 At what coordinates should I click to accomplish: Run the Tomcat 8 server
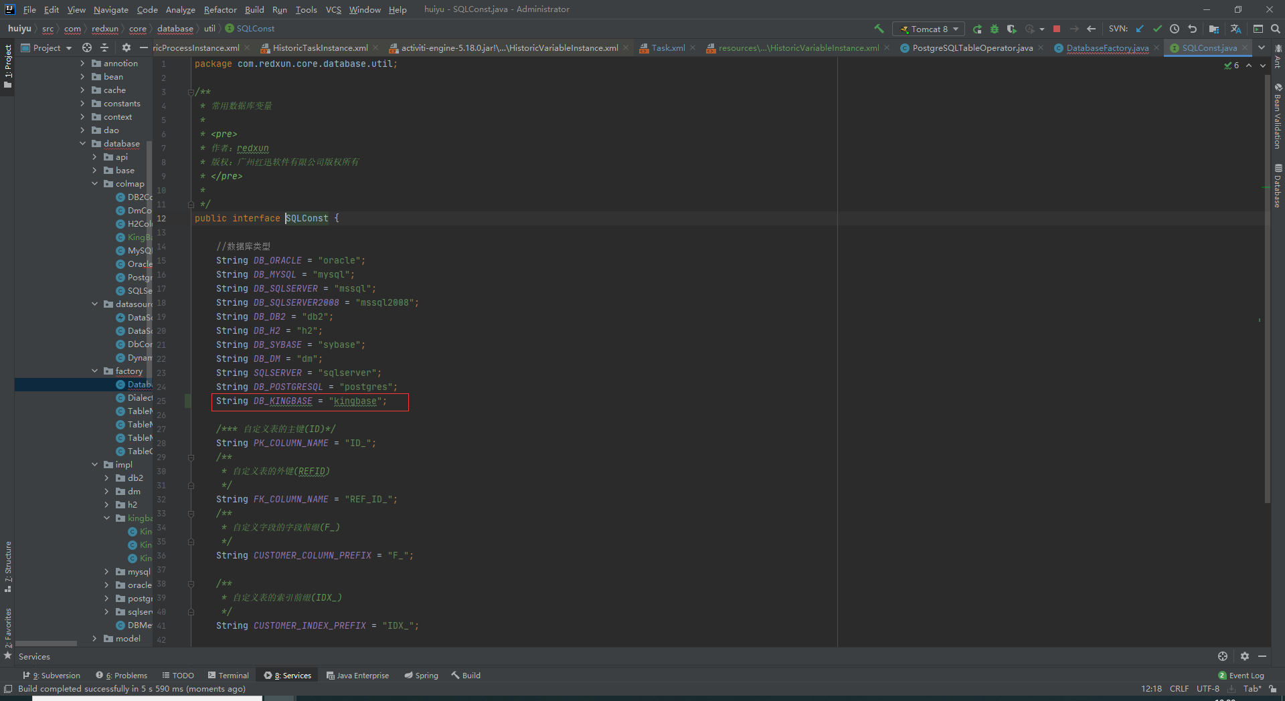tap(977, 29)
